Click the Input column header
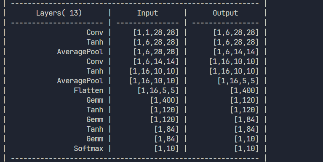Image resolution: width=323 pixels, height=162 pixels. pos(147,13)
